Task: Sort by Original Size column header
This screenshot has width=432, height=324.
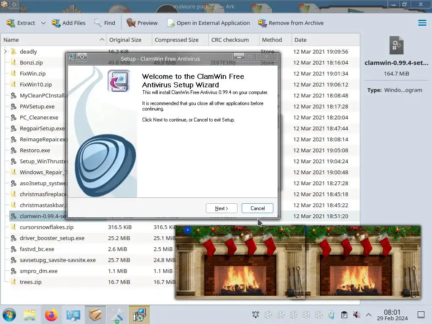Action: click(x=129, y=40)
